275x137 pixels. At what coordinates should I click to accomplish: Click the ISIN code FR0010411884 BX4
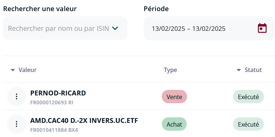54,130
